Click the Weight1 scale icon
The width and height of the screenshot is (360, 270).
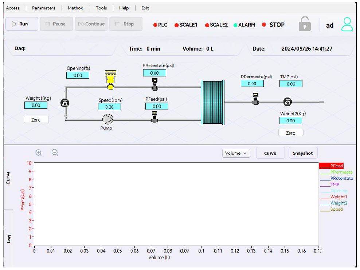pos(65,103)
